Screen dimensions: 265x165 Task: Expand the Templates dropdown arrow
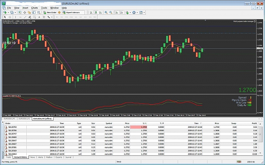pyautogui.click(x=144, y=13)
